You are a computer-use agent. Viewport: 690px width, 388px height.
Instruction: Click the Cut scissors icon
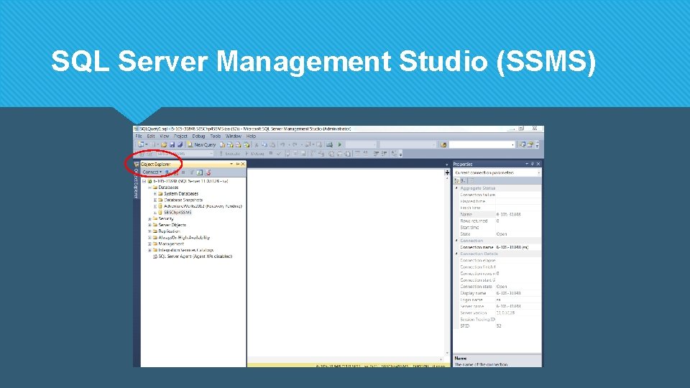pos(256,144)
